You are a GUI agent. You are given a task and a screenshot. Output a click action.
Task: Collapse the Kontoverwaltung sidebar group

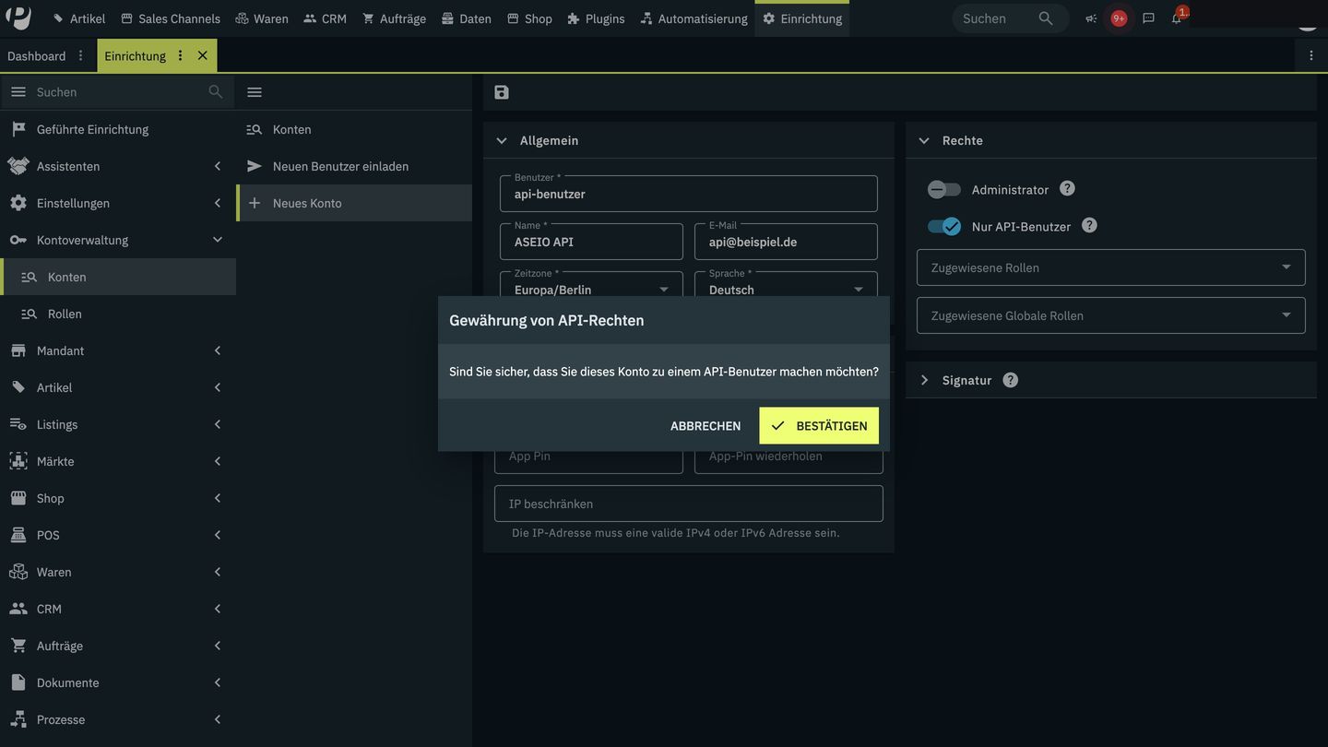point(118,240)
